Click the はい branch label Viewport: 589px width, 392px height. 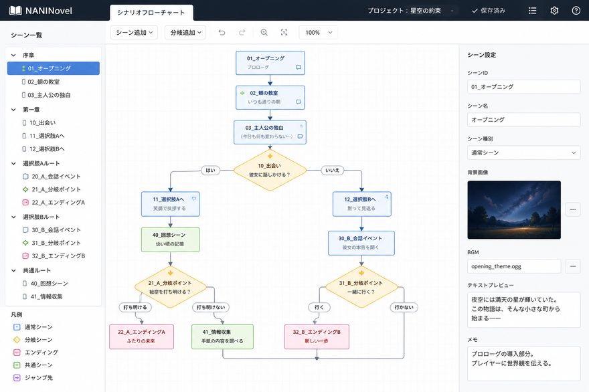tap(210, 170)
